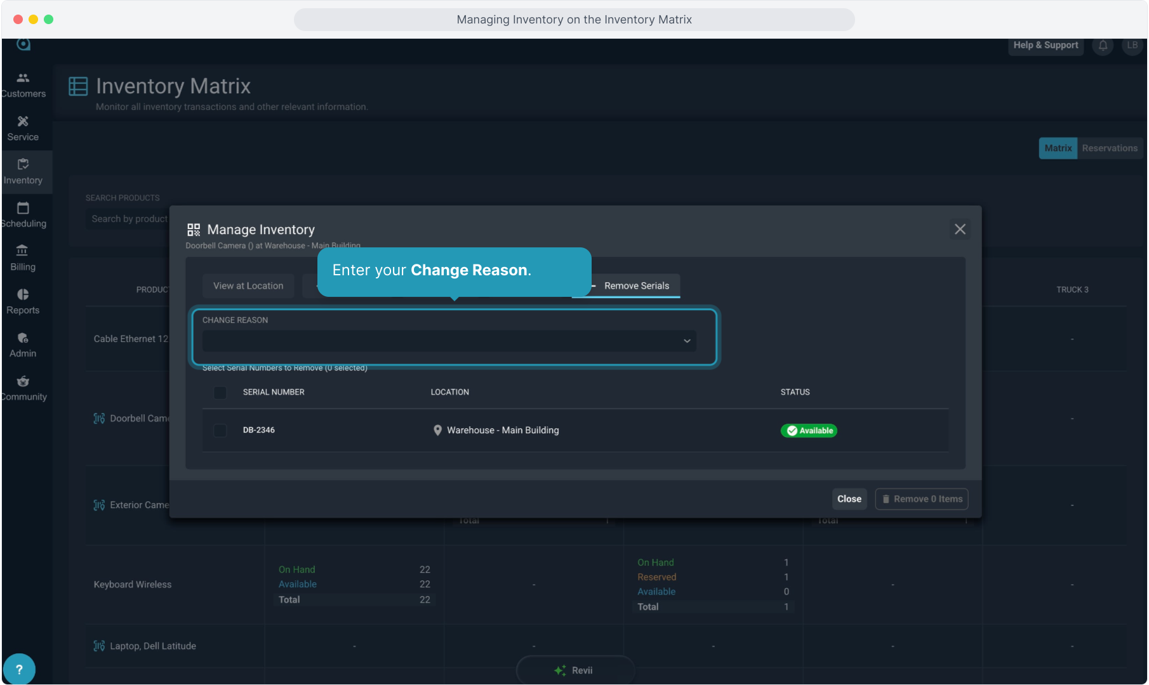Click the Service wrench icon

[23, 121]
